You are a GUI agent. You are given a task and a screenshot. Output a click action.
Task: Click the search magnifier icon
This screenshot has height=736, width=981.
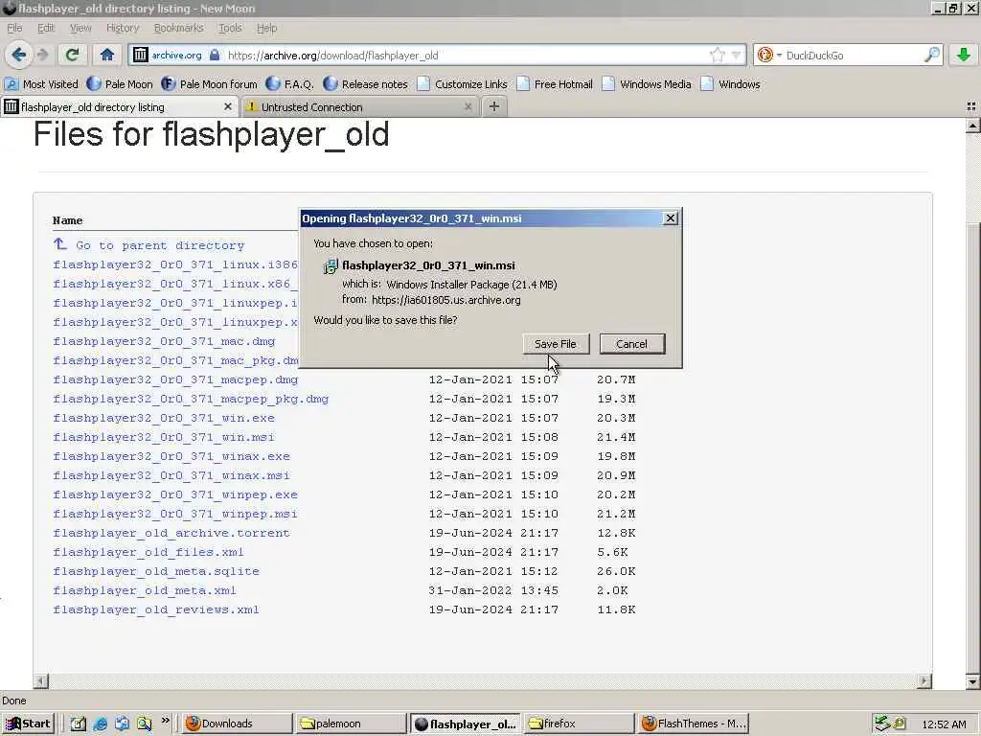click(931, 55)
